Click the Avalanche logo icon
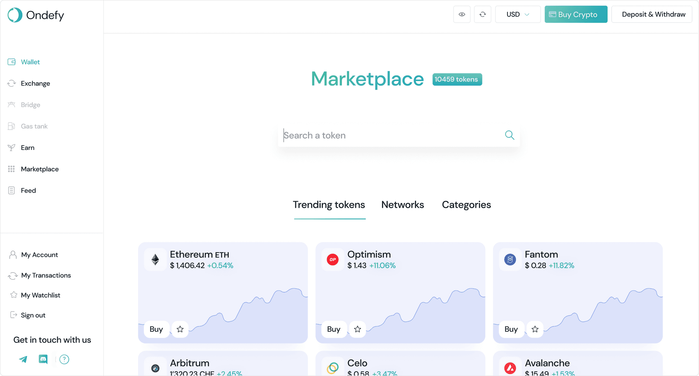This screenshot has height=376, width=699. tap(510, 368)
